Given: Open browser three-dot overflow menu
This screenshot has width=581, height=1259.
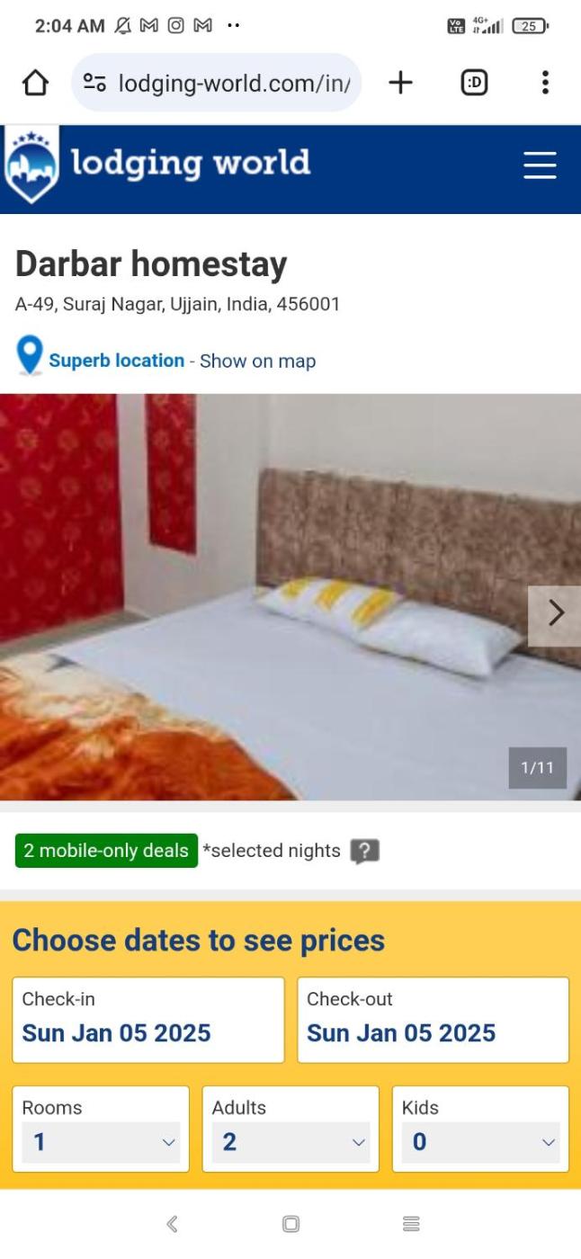Looking at the screenshot, I should pos(545,83).
